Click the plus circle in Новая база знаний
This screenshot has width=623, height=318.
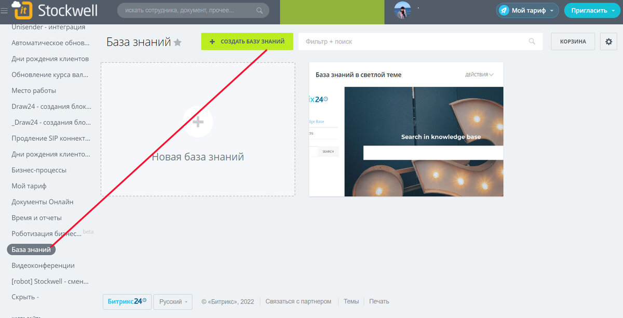pos(198,122)
